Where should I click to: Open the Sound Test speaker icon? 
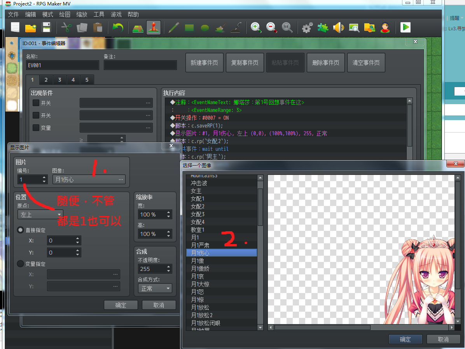pyautogui.click(x=338, y=28)
